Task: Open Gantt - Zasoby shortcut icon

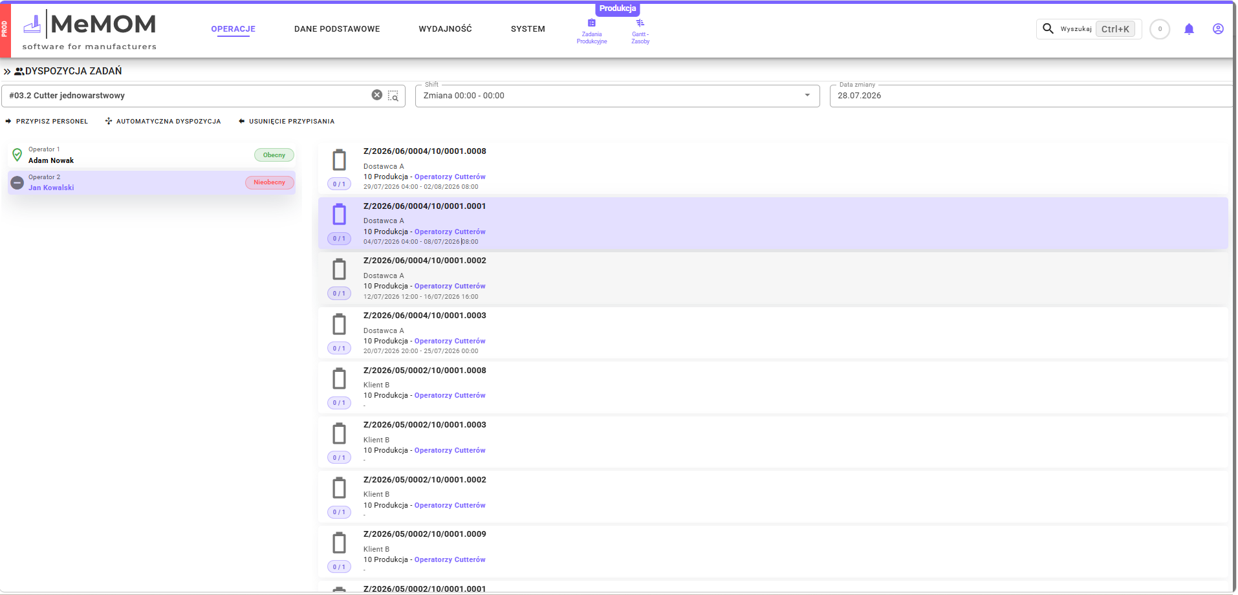Action: coord(640,23)
